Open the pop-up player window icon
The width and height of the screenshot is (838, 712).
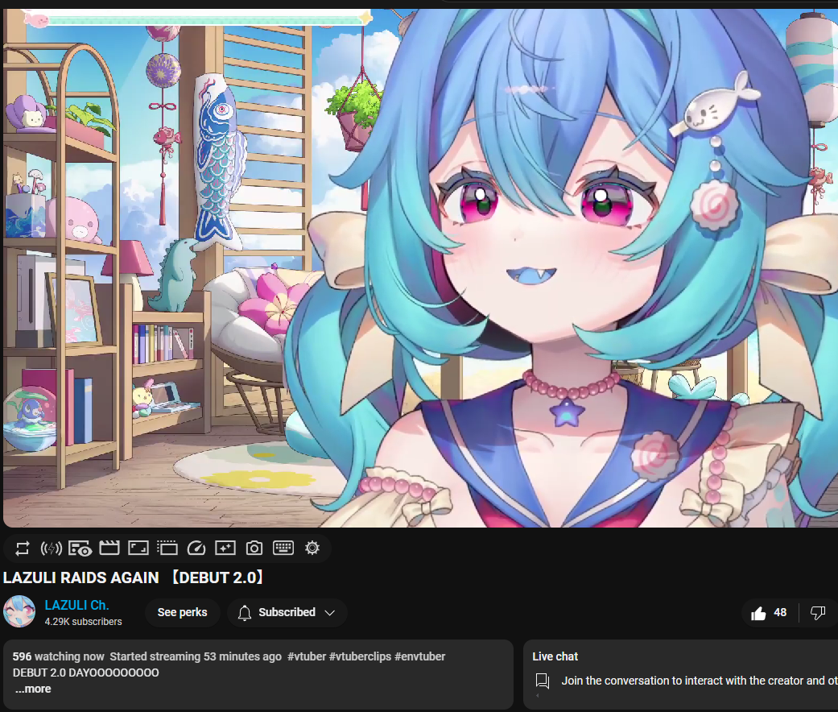(167, 548)
